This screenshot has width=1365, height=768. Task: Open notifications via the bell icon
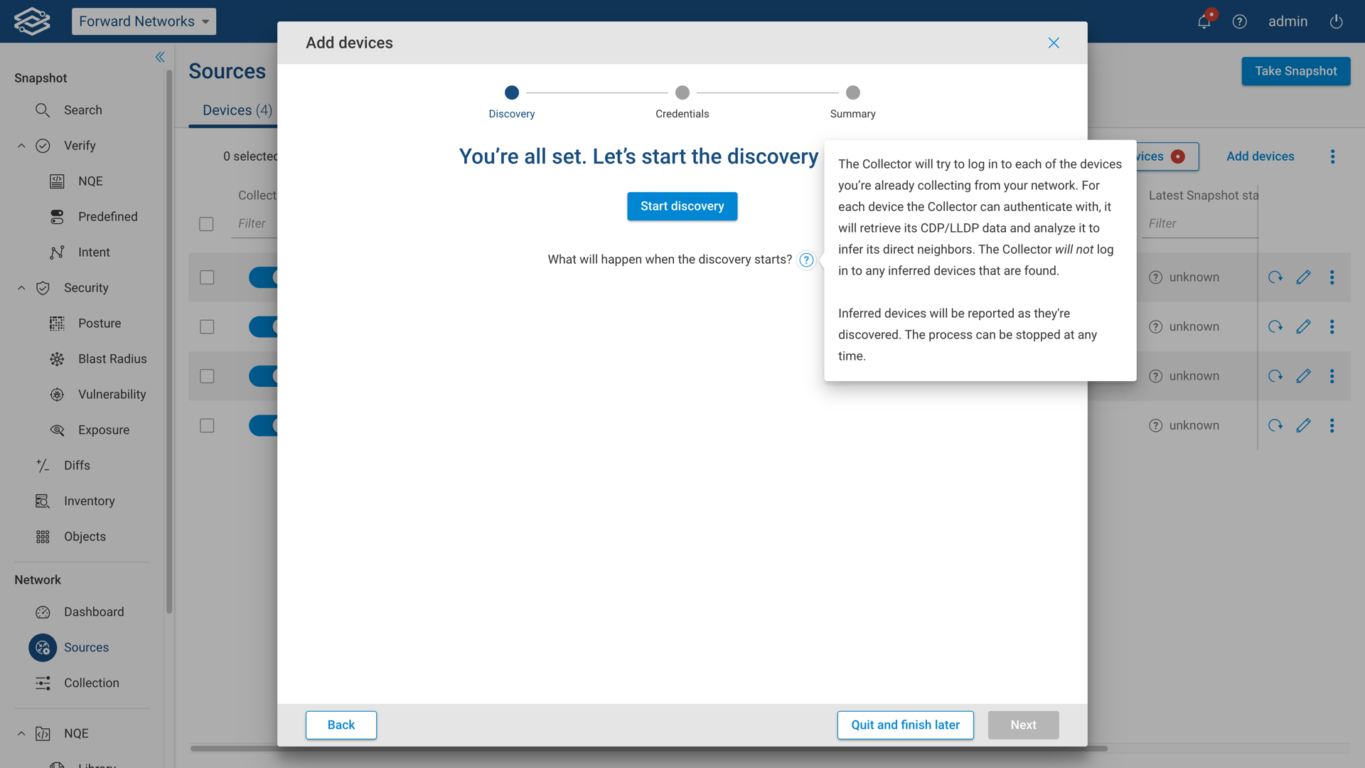[1203, 21]
